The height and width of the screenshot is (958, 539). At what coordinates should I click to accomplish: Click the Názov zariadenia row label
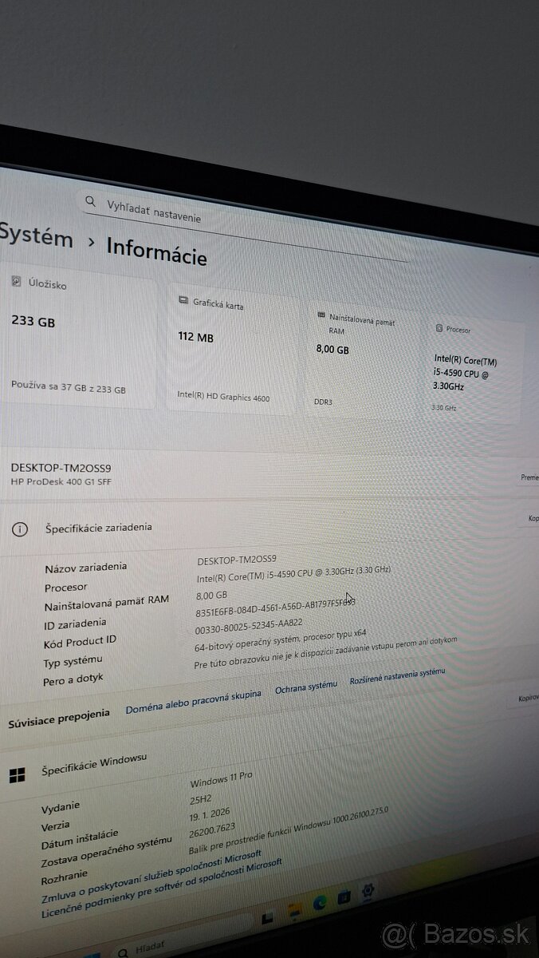click(x=85, y=568)
